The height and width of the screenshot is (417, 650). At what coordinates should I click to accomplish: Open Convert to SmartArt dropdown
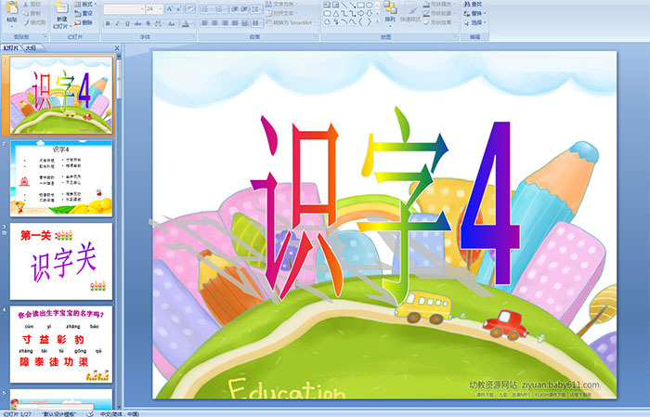click(291, 22)
